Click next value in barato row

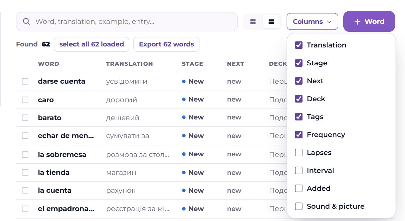(x=234, y=117)
